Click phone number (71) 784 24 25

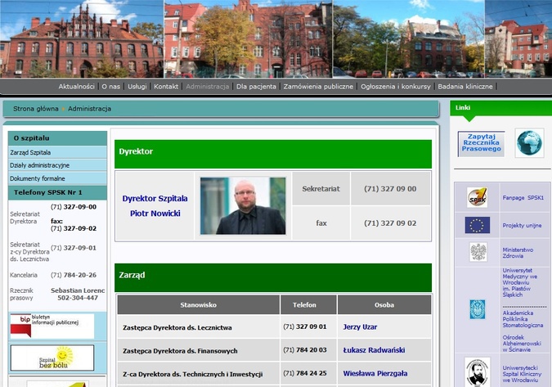click(x=305, y=373)
